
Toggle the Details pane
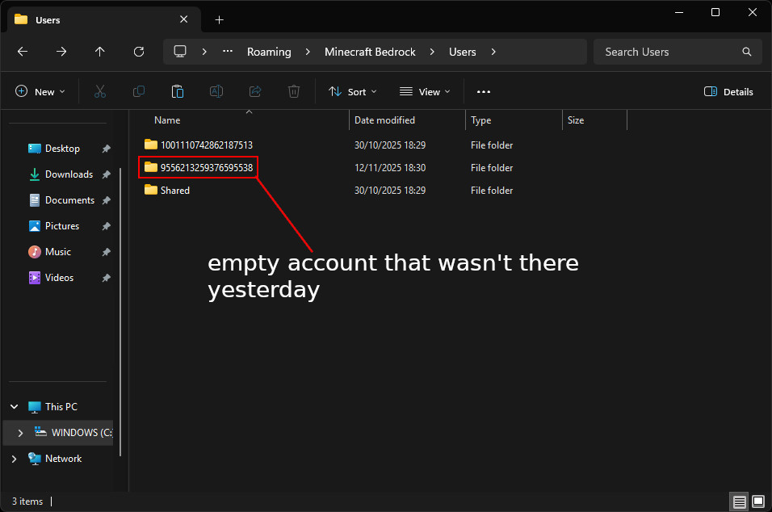pyautogui.click(x=728, y=91)
